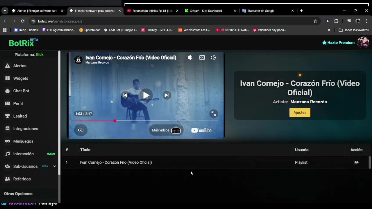Click the Manzana Records channel avatar

point(78,60)
